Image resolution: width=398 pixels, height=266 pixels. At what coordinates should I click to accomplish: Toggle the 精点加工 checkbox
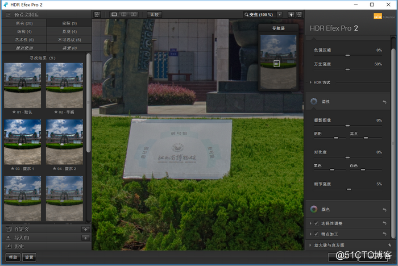tap(316, 234)
